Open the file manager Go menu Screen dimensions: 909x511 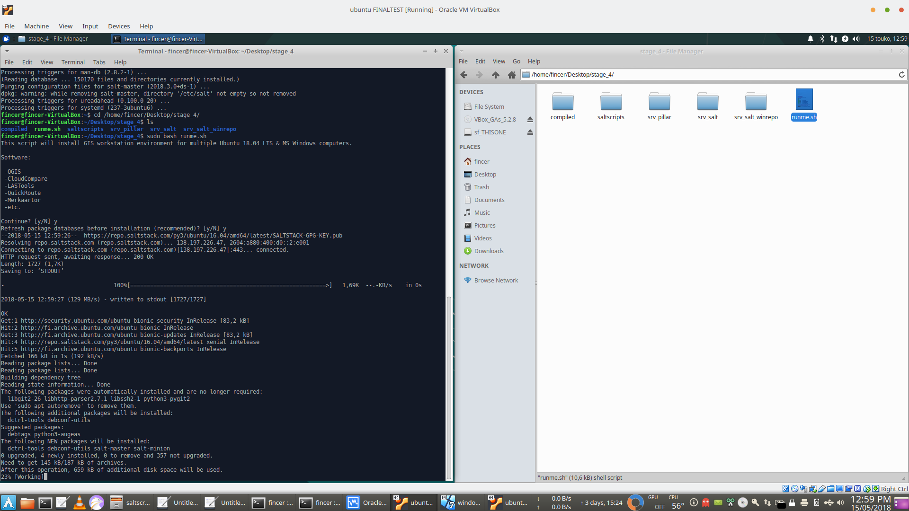click(516, 62)
